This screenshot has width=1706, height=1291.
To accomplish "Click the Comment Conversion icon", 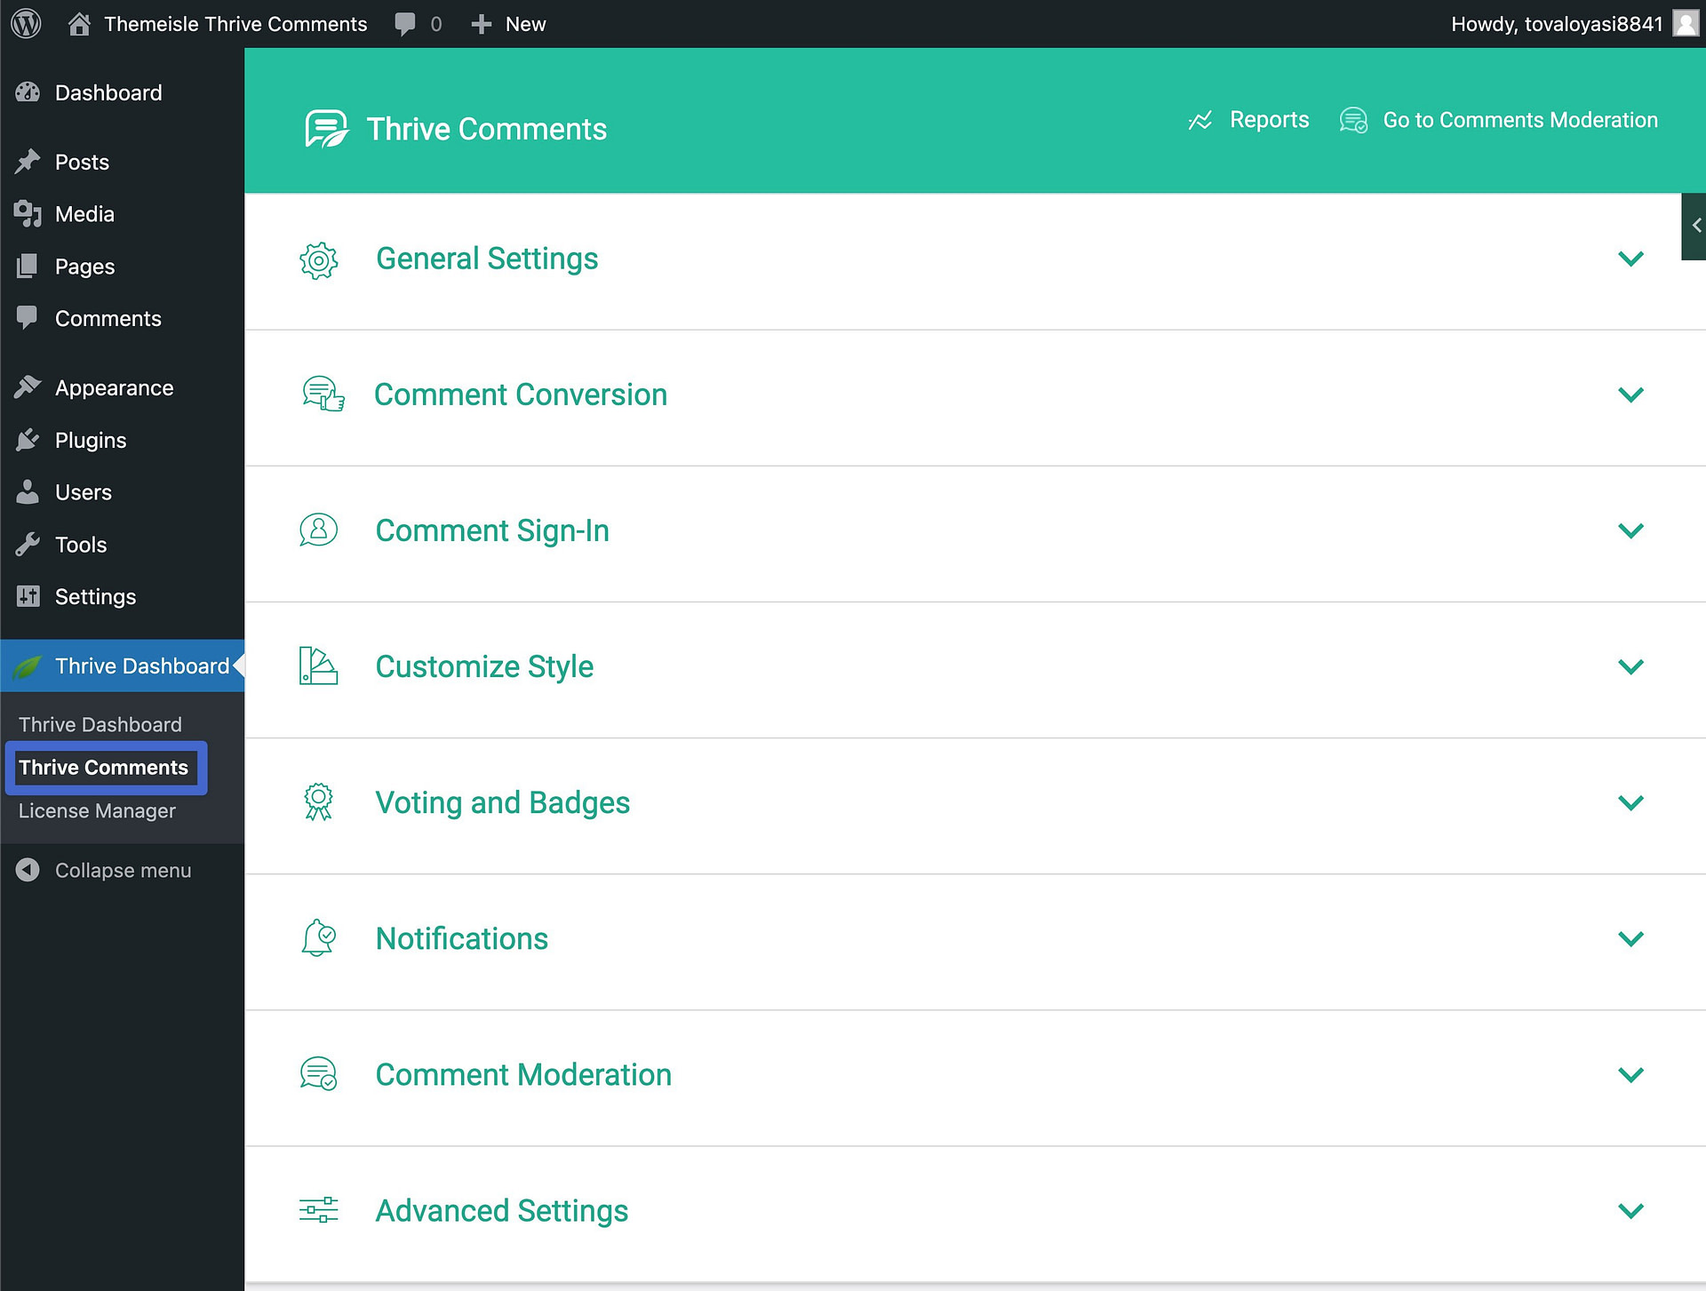I will [322, 394].
